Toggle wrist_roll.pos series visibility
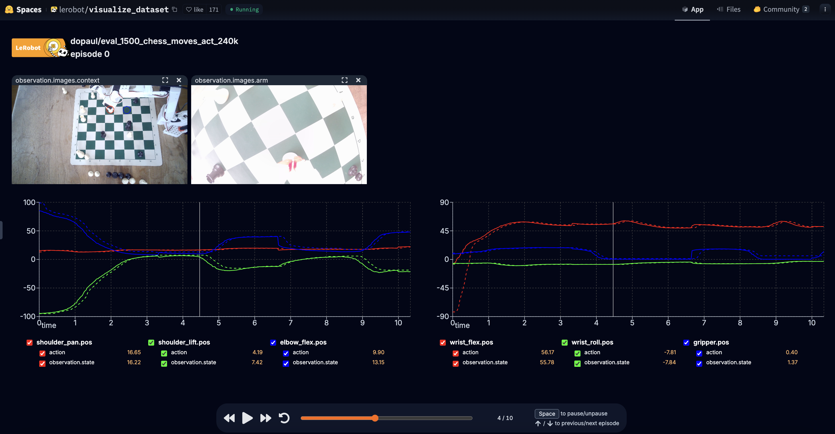This screenshot has height=434, width=835. click(564, 342)
